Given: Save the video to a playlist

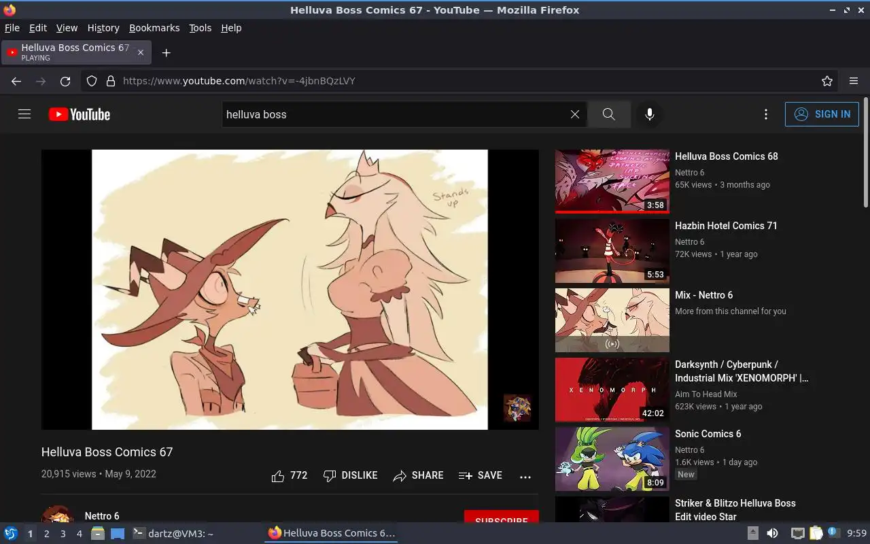Looking at the screenshot, I should tap(481, 475).
